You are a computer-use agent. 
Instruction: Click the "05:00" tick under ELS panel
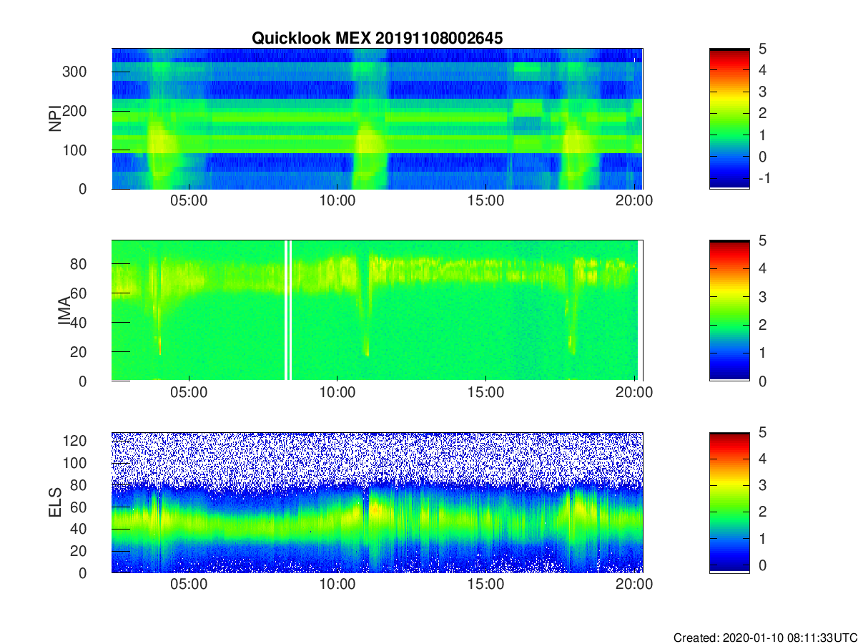coord(189,585)
